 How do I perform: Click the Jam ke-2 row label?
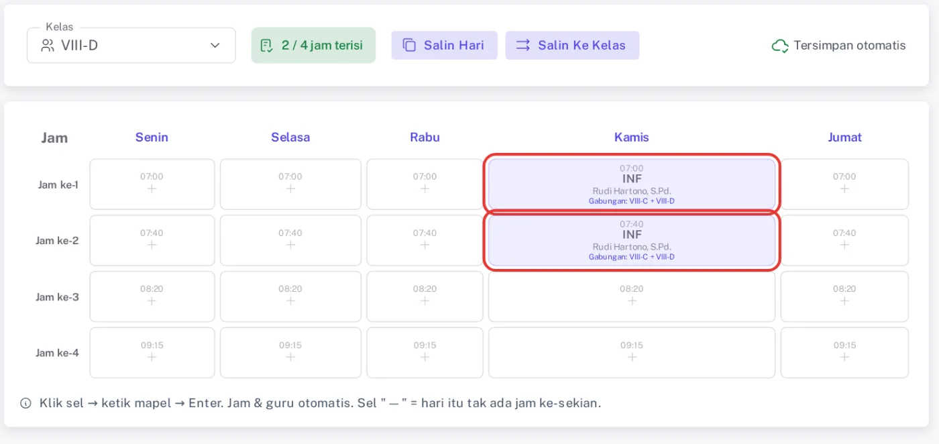(x=57, y=241)
